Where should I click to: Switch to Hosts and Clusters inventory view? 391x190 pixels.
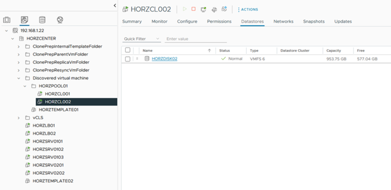pos(7,20)
